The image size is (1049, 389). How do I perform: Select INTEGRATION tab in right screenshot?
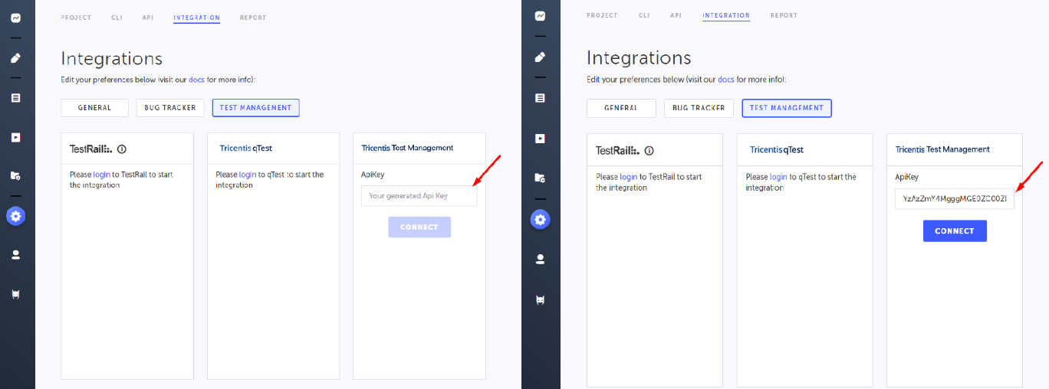pos(726,15)
